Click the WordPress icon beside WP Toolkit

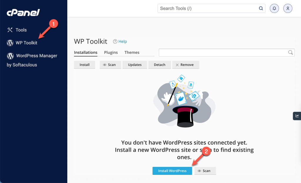[10, 43]
